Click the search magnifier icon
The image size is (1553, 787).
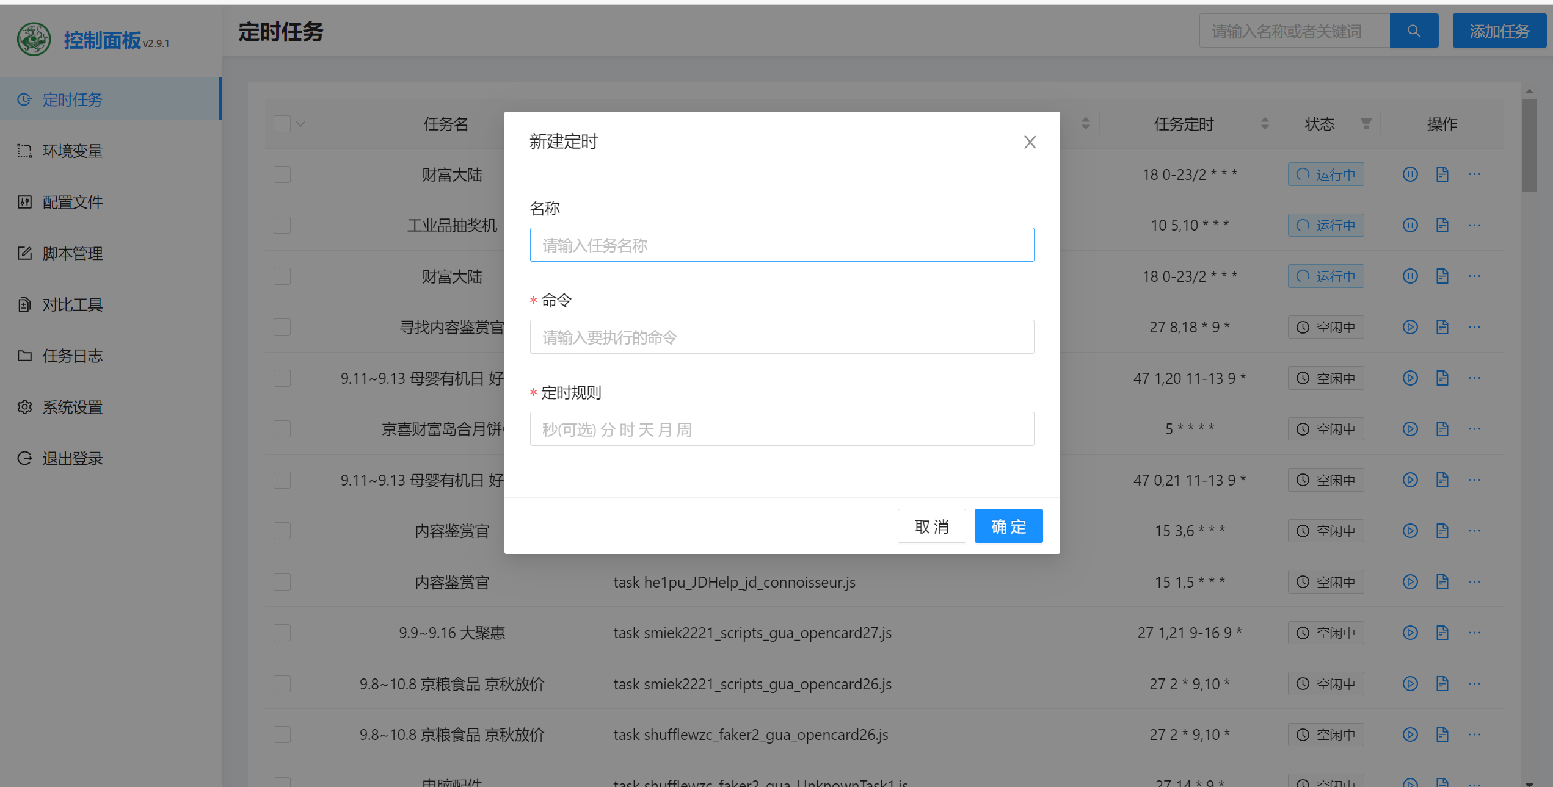coord(1414,31)
